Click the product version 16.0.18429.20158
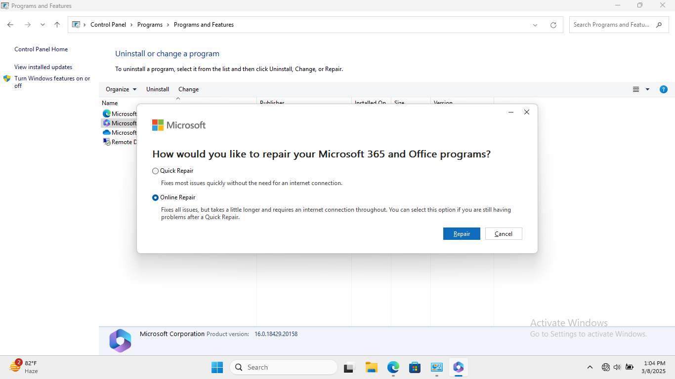Image resolution: width=675 pixels, height=379 pixels. pos(276,334)
